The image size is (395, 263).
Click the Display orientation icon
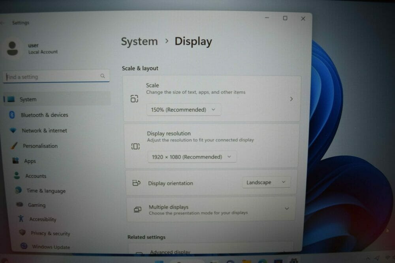136,183
